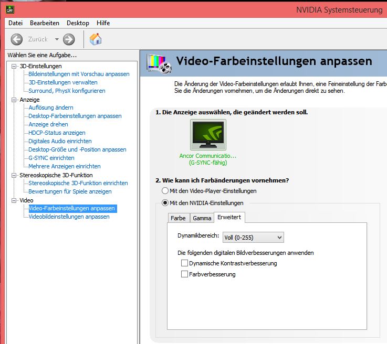Screen dimensions: 387x344
Task: Open Desktop-Größe und -Position anpassen
Action: (x=77, y=149)
